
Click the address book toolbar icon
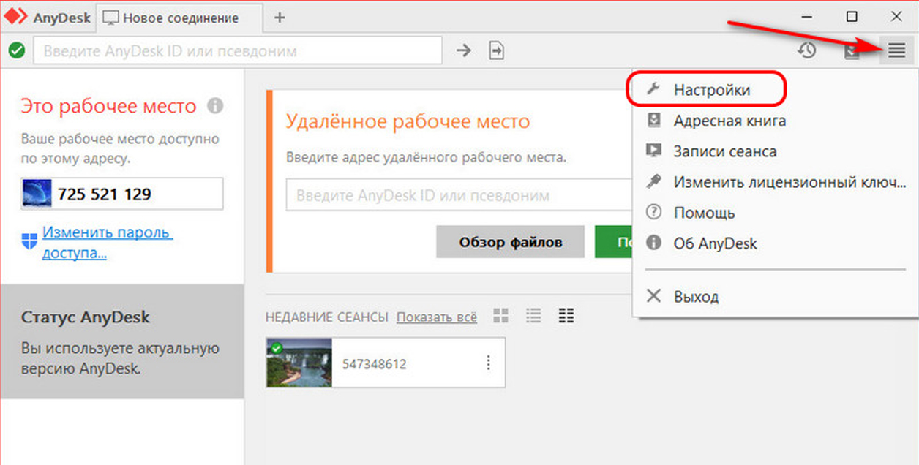point(852,51)
